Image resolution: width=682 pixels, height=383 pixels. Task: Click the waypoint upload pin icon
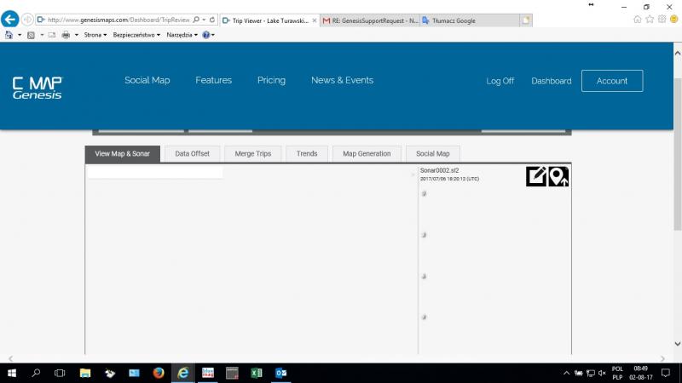tap(558, 176)
